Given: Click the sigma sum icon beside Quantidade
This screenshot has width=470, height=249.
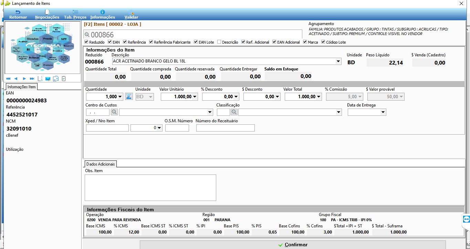Looking at the screenshot, I should 128,97.
